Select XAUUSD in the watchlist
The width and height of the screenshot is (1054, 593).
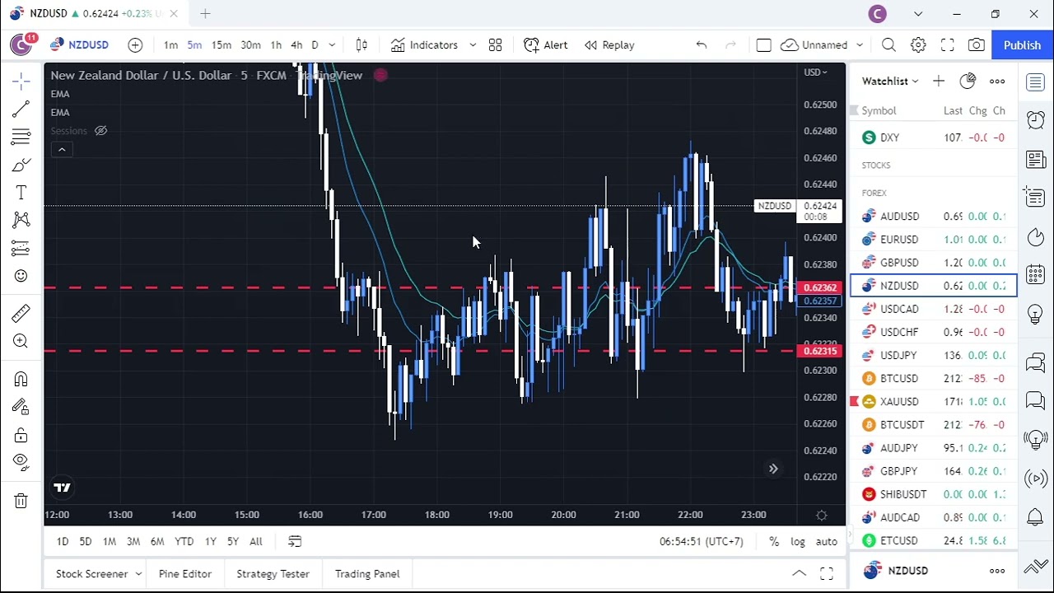coord(934,402)
